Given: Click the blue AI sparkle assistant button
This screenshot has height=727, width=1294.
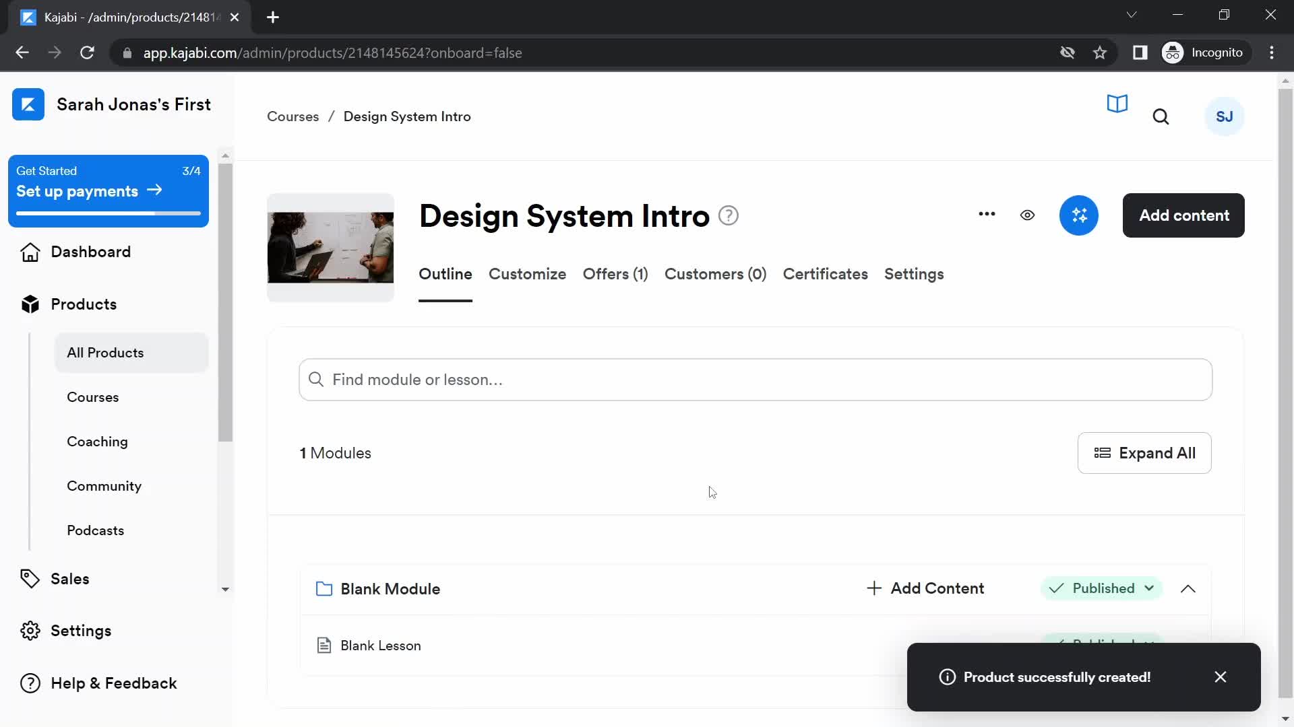Looking at the screenshot, I should click(1079, 215).
